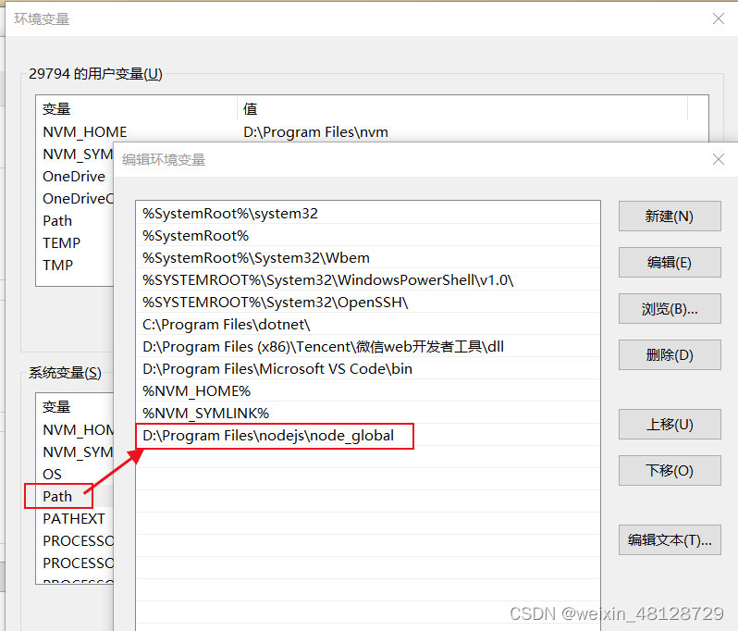
Task: Click the D:\Program Files\nvm value cell
Action: (x=315, y=132)
